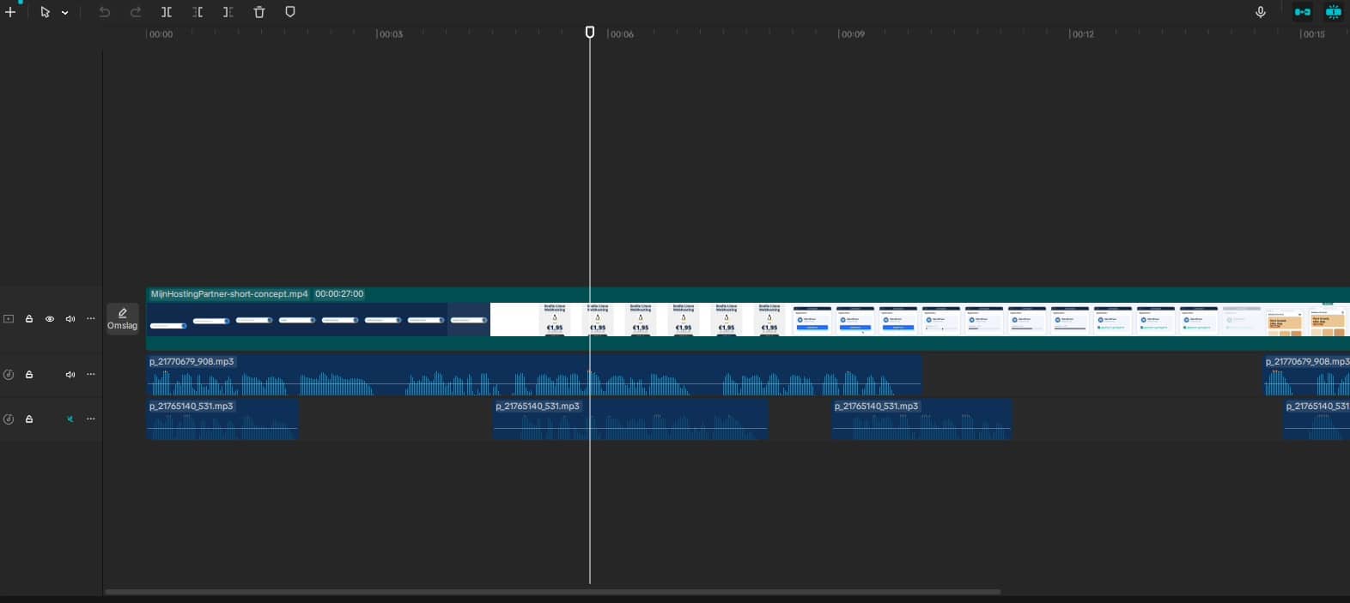
Task: Use the delete-left trim tool
Action: pyautogui.click(x=198, y=12)
